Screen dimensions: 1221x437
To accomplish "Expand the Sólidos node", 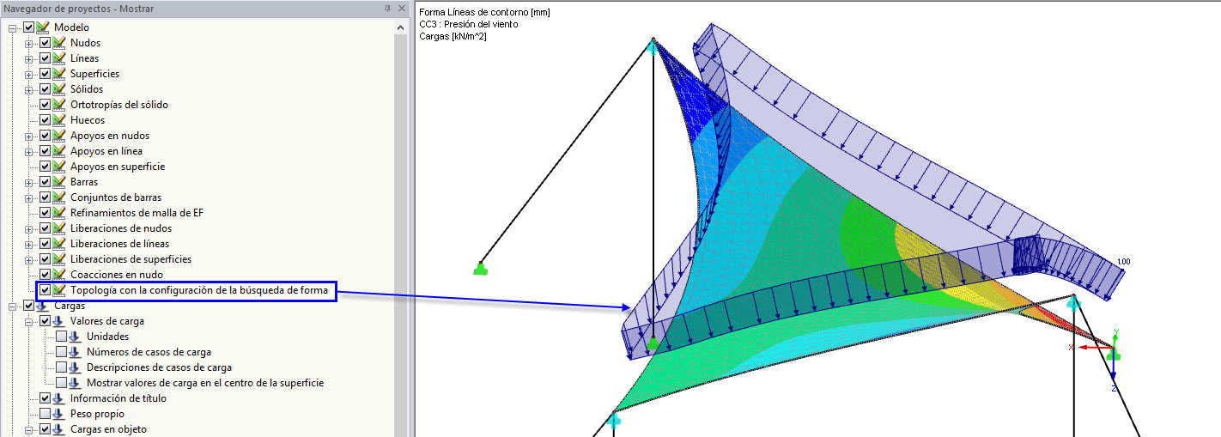I will [x=29, y=89].
